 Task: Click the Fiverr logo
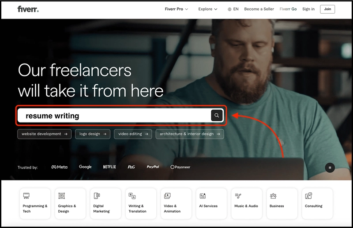click(28, 9)
